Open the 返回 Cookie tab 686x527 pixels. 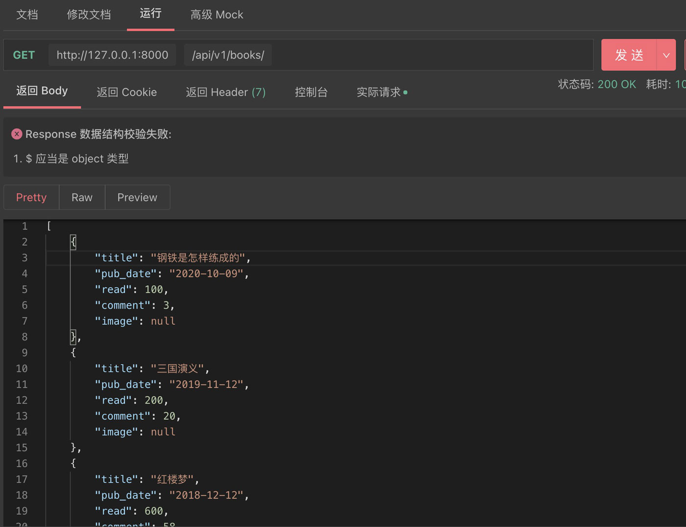(126, 92)
